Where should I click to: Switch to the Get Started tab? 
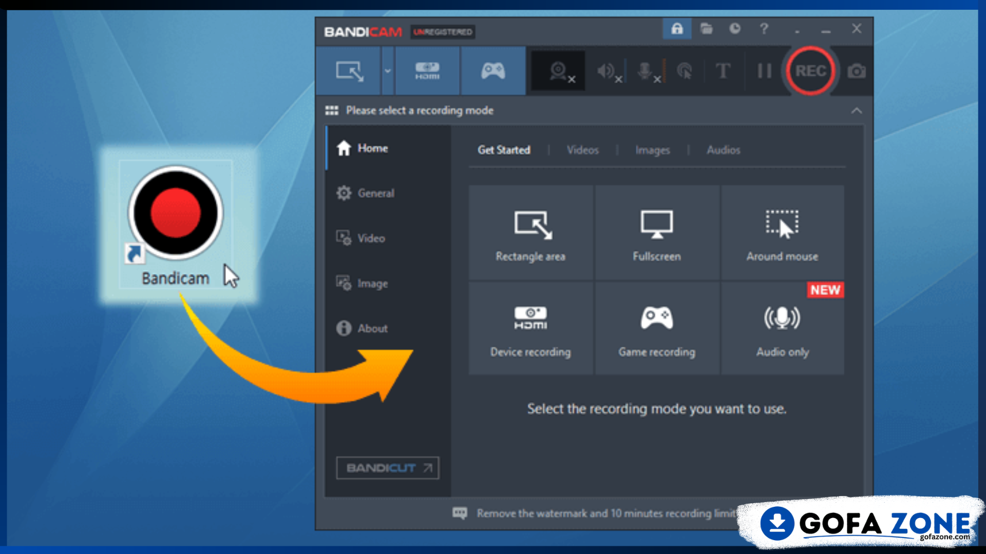504,150
